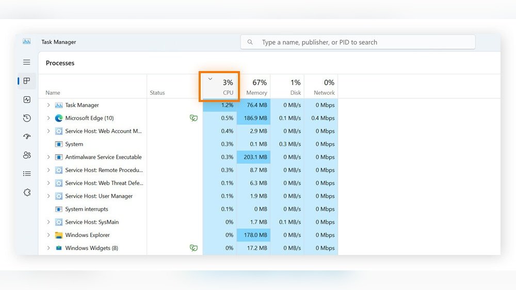Image resolution: width=516 pixels, height=290 pixels.
Task: Click the search box to find processes
Action: tap(361, 42)
